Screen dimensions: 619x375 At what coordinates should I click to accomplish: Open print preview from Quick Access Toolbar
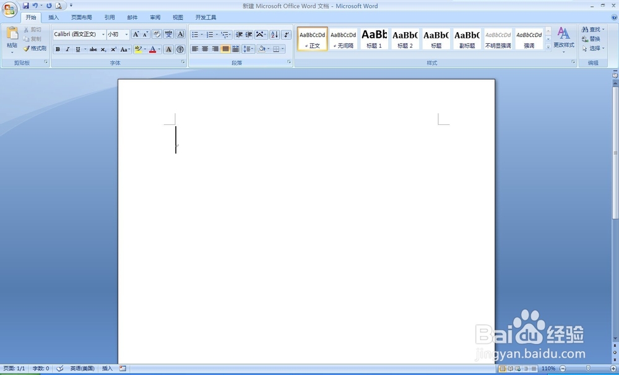coord(58,6)
